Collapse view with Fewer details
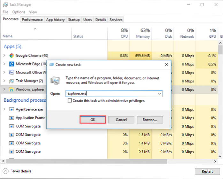 click(18, 171)
